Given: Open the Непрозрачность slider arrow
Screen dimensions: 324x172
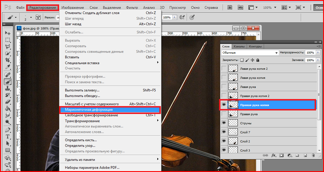Looking at the screenshot, I should point(318,53).
